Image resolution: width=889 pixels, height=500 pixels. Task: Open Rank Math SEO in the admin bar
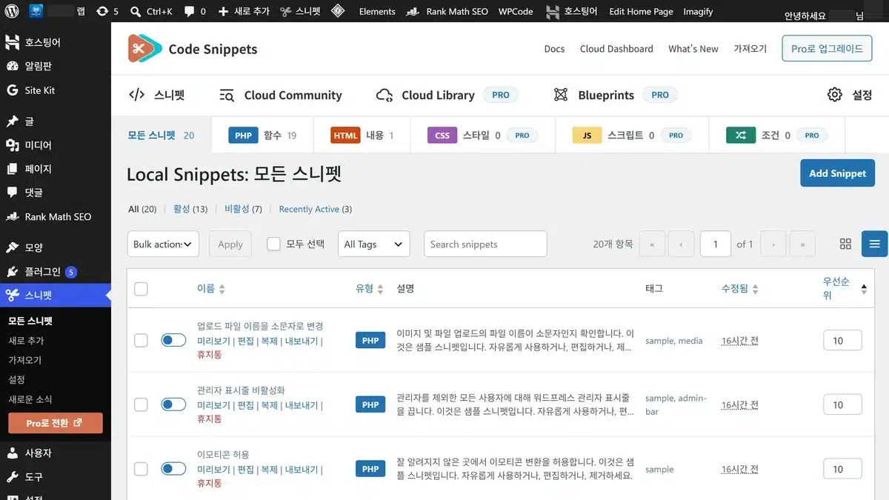(448, 11)
